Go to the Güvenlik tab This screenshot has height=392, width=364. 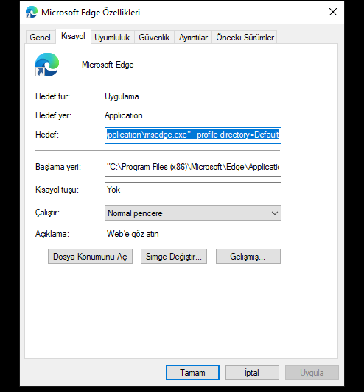tap(154, 38)
